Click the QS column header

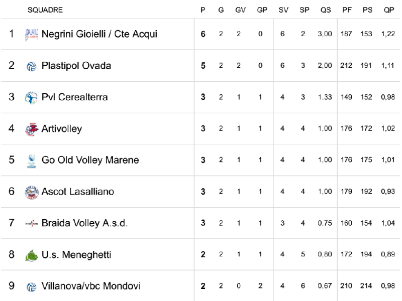[326, 10]
